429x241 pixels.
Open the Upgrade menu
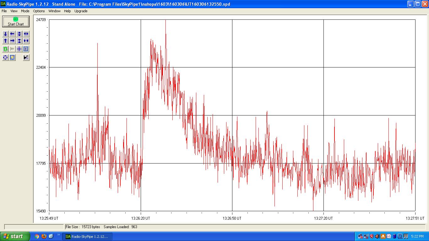tap(81, 11)
